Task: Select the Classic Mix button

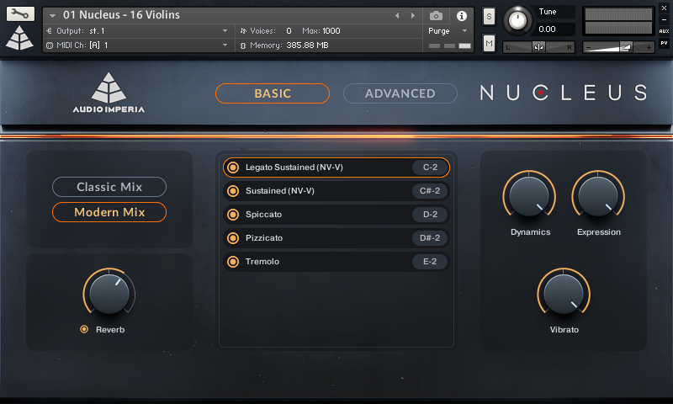Action: pyautogui.click(x=109, y=187)
